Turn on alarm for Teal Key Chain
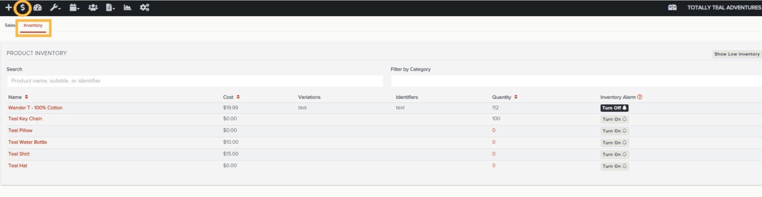762x197 pixels. click(x=615, y=119)
